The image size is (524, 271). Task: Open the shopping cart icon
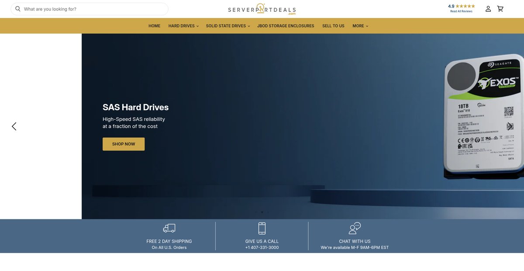(x=500, y=9)
